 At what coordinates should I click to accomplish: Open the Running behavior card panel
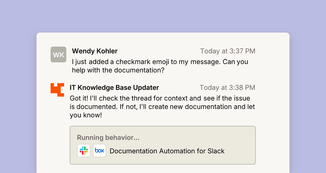click(x=163, y=145)
